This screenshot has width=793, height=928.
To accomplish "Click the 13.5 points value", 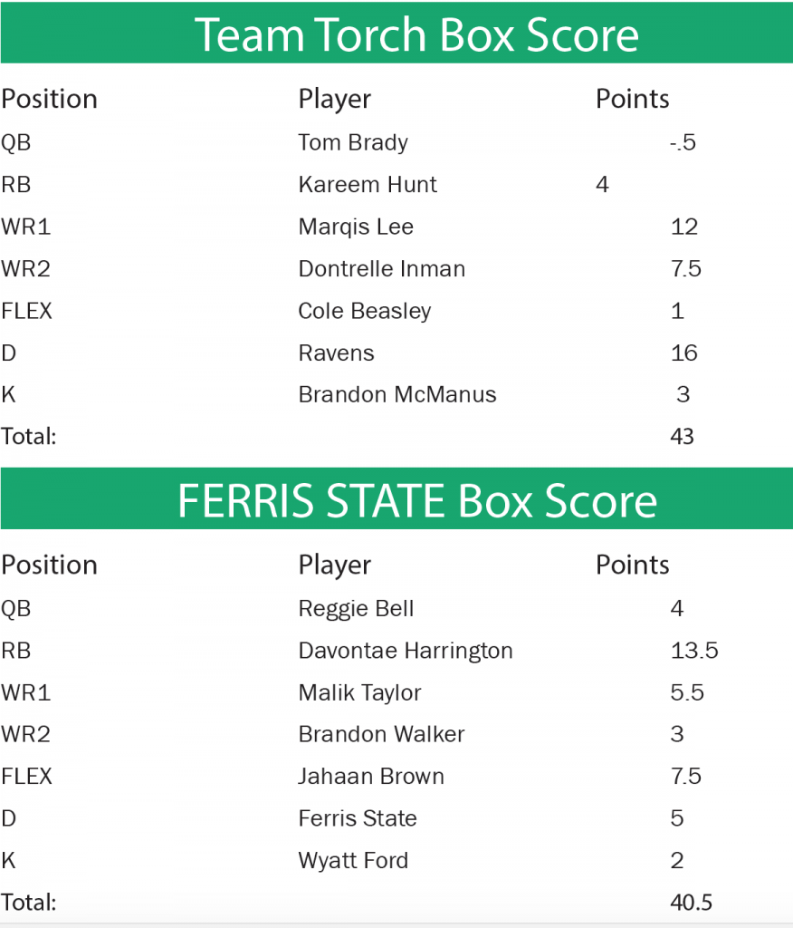I will pyautogui.click(x=694, y=651).
